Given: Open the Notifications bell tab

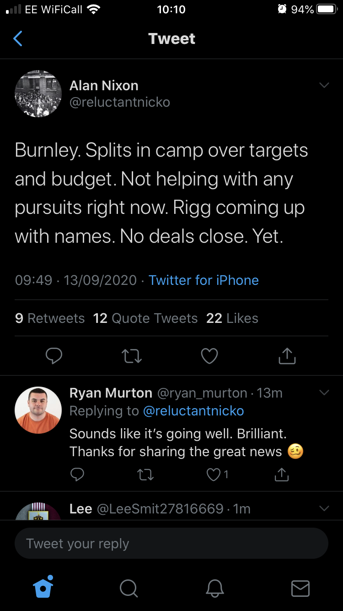Looking at the screenshot, I should tap(214, 588).
